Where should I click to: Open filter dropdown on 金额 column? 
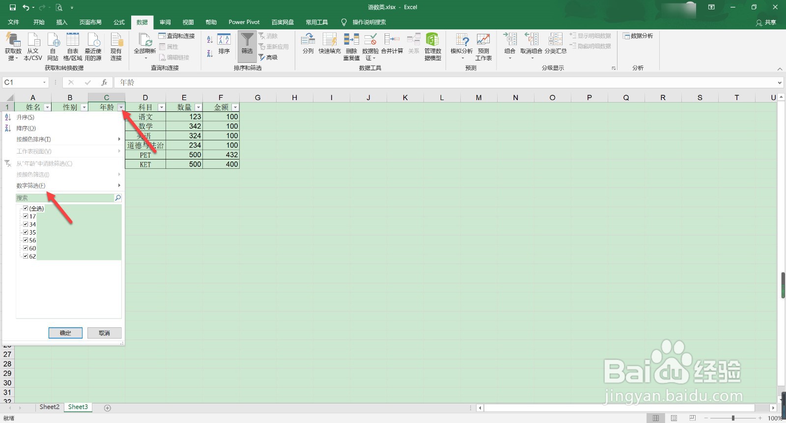tap(235, 107)
